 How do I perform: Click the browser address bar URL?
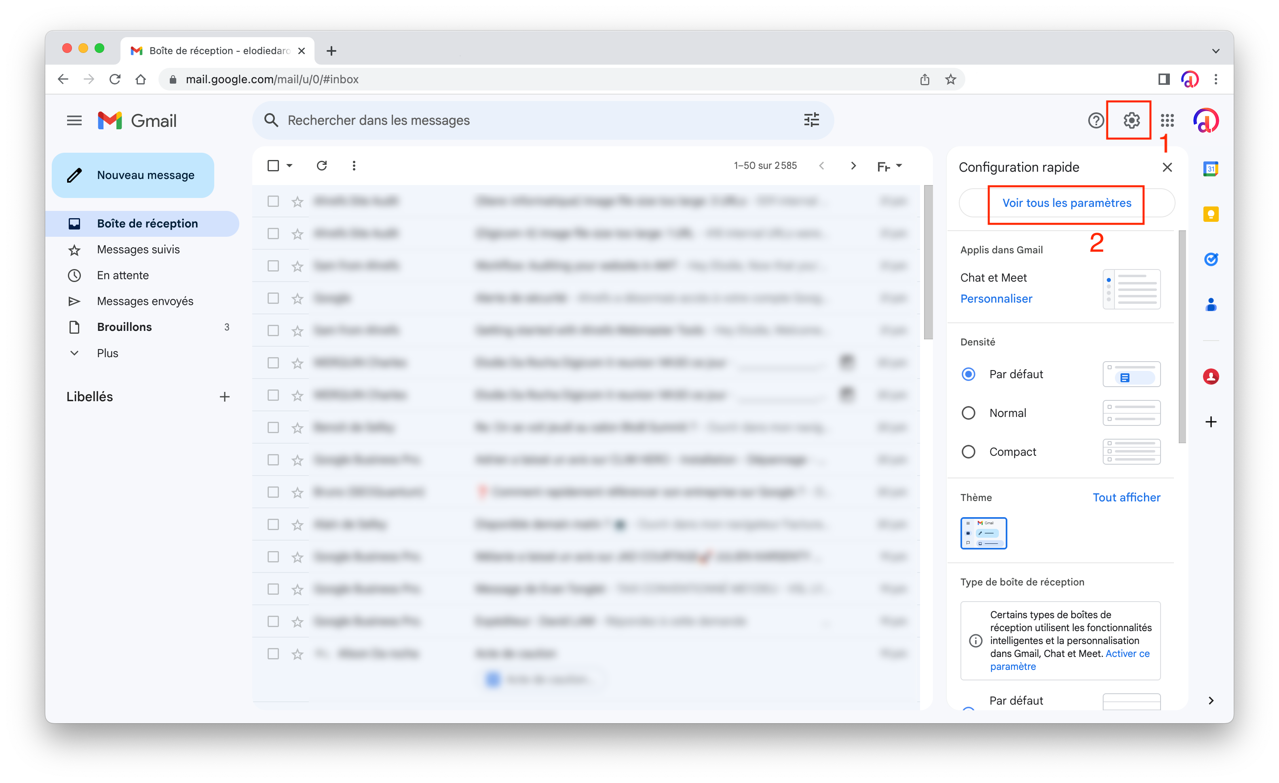pyautogui.click(x=272, y=79)
